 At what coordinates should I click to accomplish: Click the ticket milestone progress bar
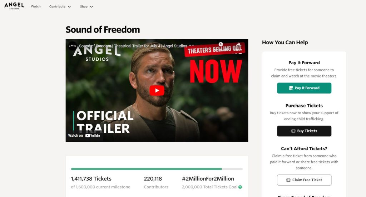[x=157, y=169]
